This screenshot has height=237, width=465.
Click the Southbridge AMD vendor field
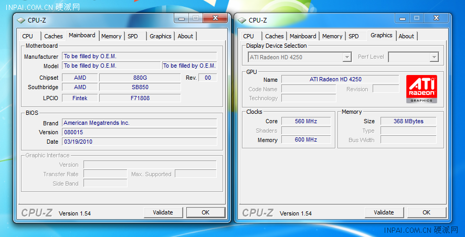(x=80, y=88)
